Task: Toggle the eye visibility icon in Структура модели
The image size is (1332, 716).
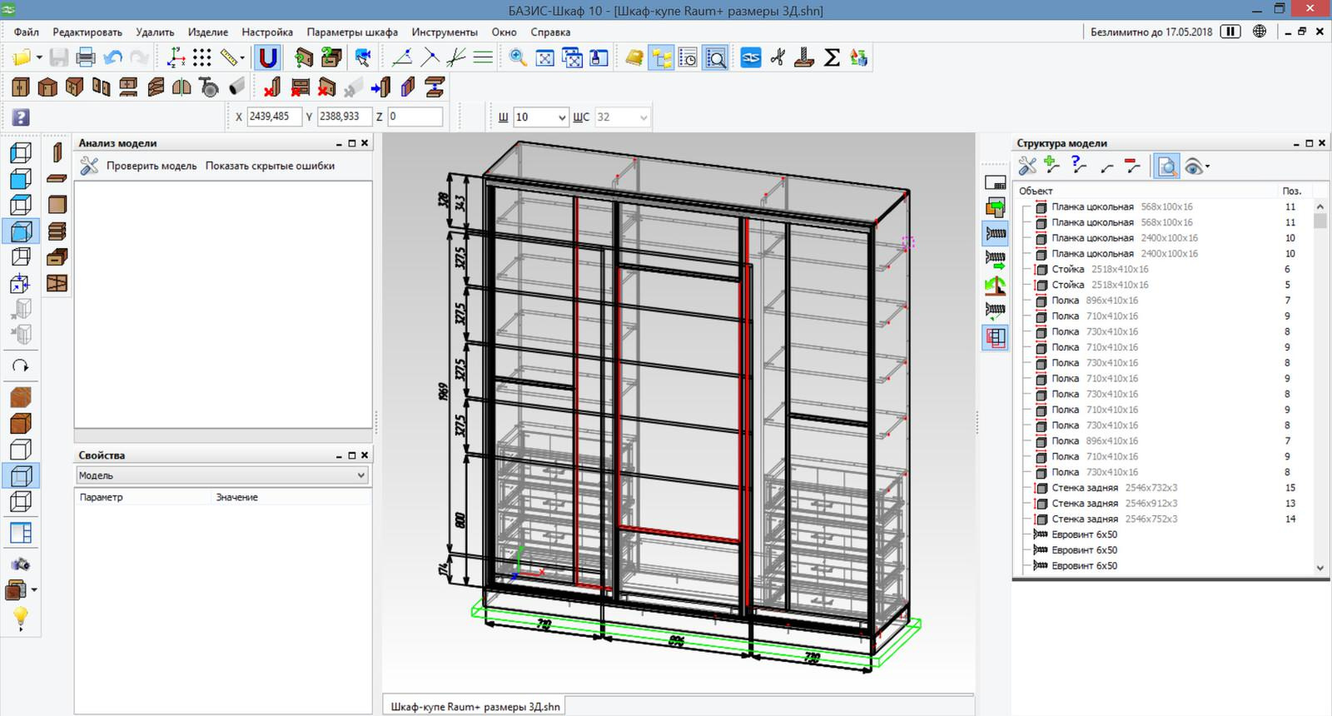Action: point(1194,167)
